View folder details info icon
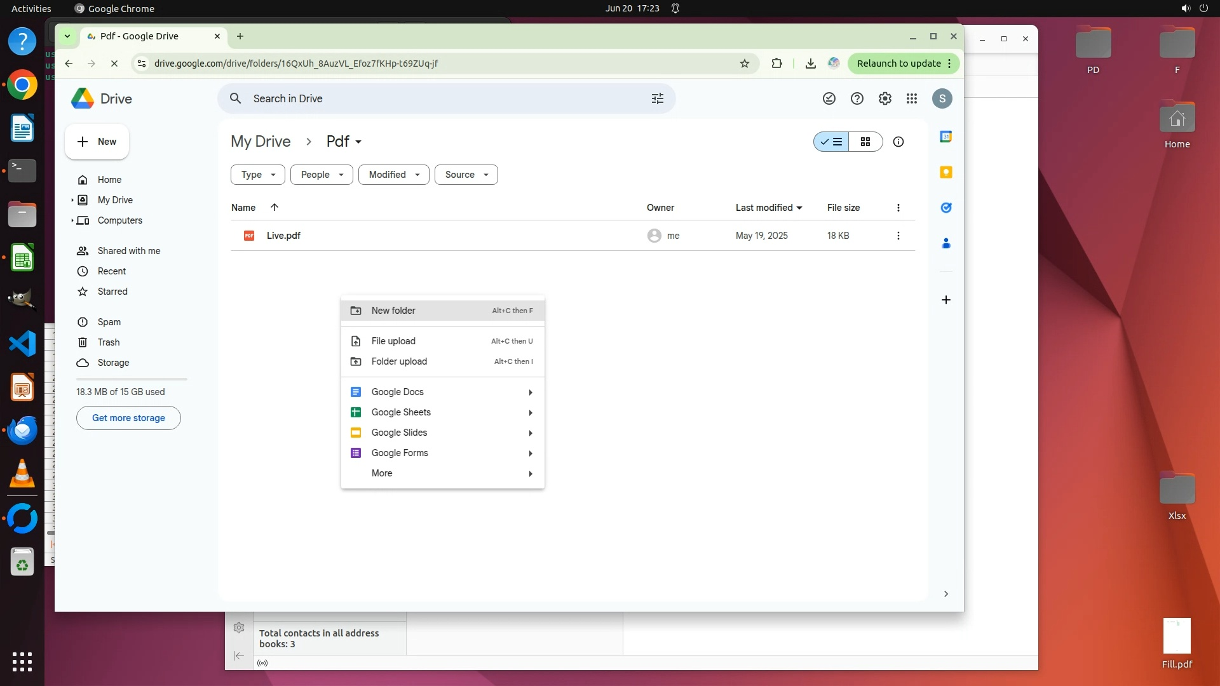1220x686 pixels. point(898,142)
